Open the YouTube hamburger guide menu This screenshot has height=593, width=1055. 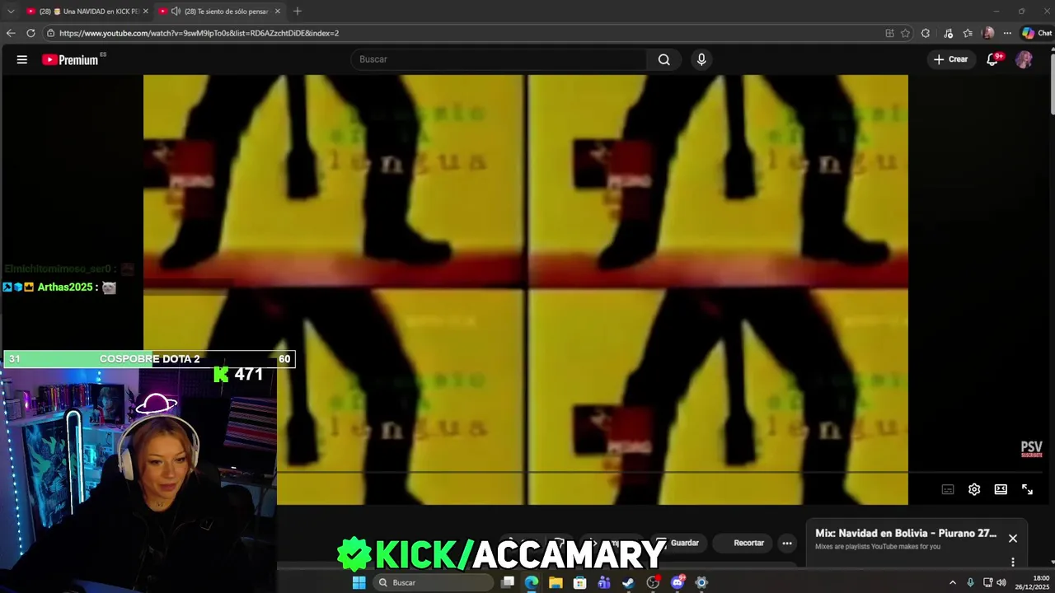pyautogui.click(x=22, y=59)
